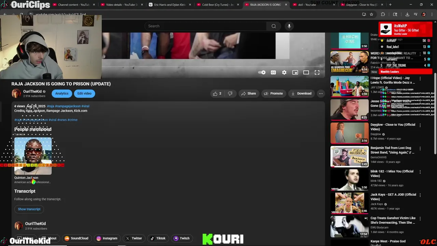Click the Analytics button
Image resolution: width=437 pixels, height=246 pixels.
[x=62, y=93]
